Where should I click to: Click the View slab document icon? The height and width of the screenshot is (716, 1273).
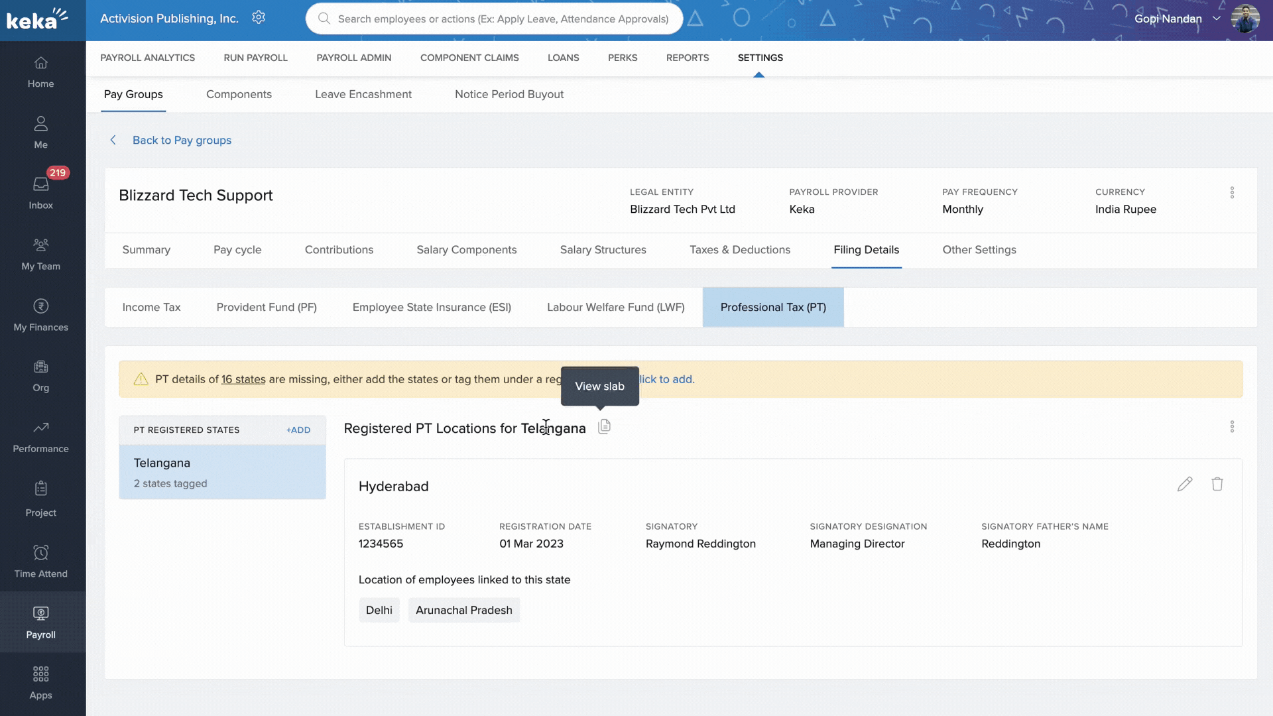pos(604,427)
